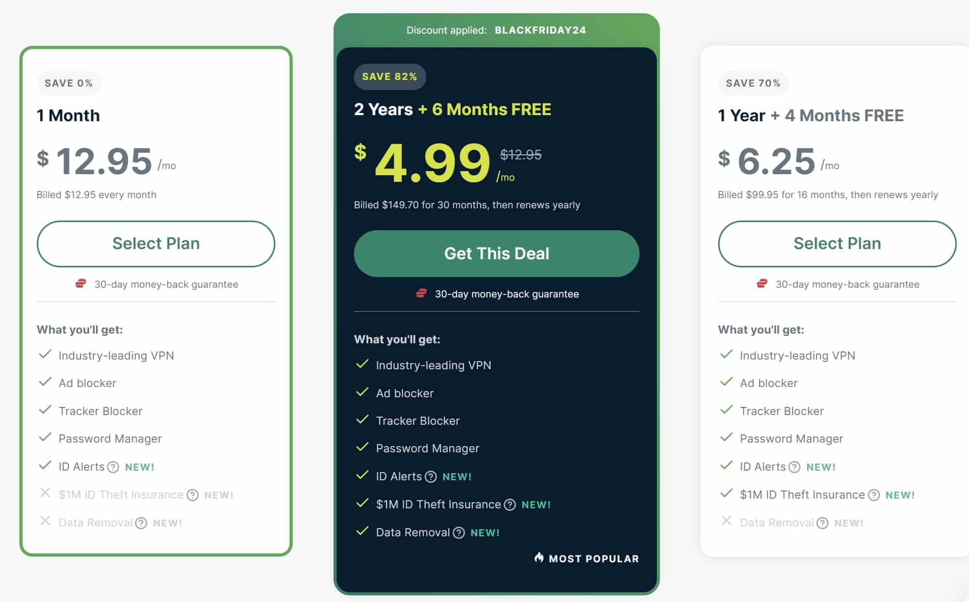The height and width of the screenshot is (602, 969).
Task: Click the 2 Years + 6 Months FREE heading
Action: (x=452, y=110)
